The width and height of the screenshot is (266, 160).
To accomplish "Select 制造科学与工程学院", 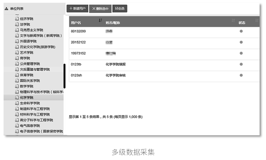I will pyautogui.click(x=35, y=109).
